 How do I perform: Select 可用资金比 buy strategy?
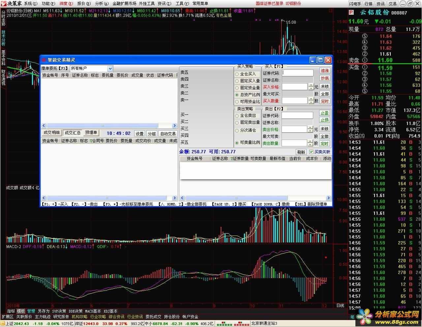(x=247, y=102)
